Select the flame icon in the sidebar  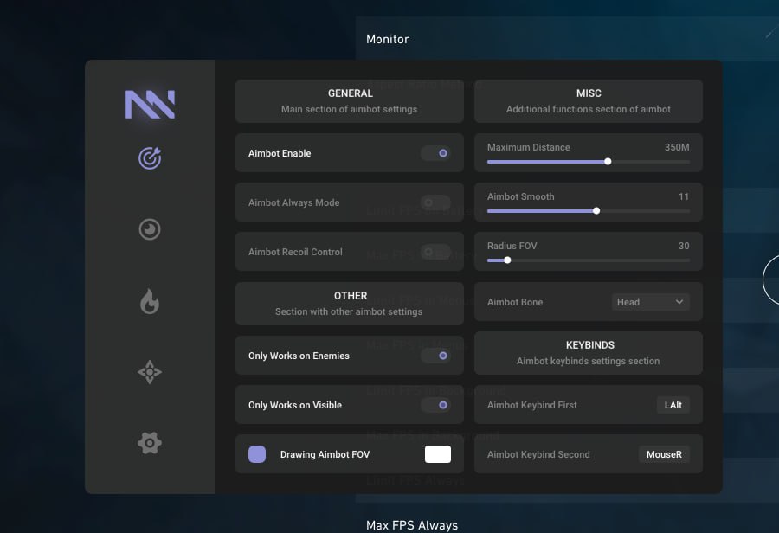(x=150, y=302)
